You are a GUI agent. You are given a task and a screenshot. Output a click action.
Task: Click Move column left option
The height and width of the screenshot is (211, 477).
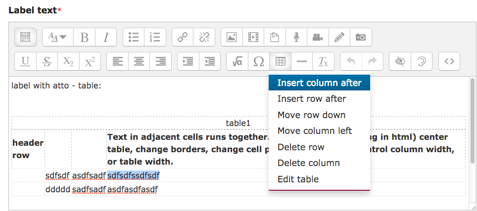pos(320,131)
